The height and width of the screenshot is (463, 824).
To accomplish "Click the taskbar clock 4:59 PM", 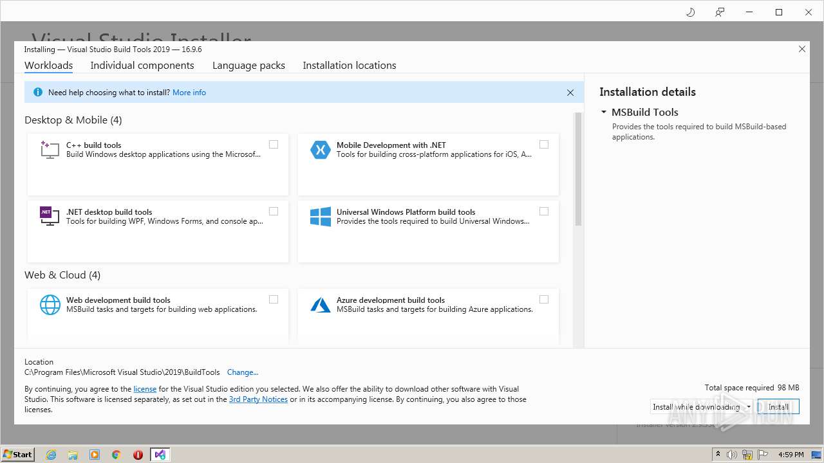I will tap(791, 455).
